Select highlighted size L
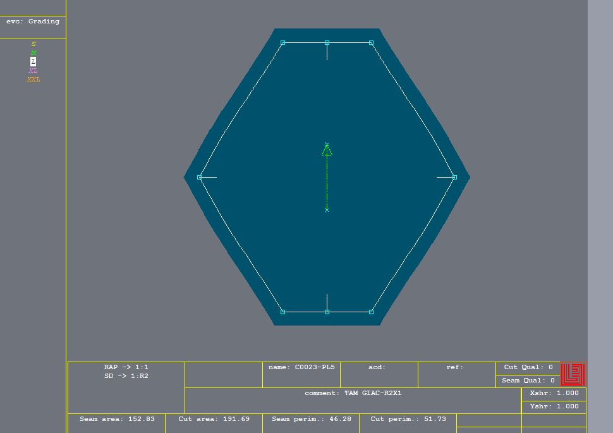Image resolution: width=613 pixels, height=433 pixels. [33, 62]
